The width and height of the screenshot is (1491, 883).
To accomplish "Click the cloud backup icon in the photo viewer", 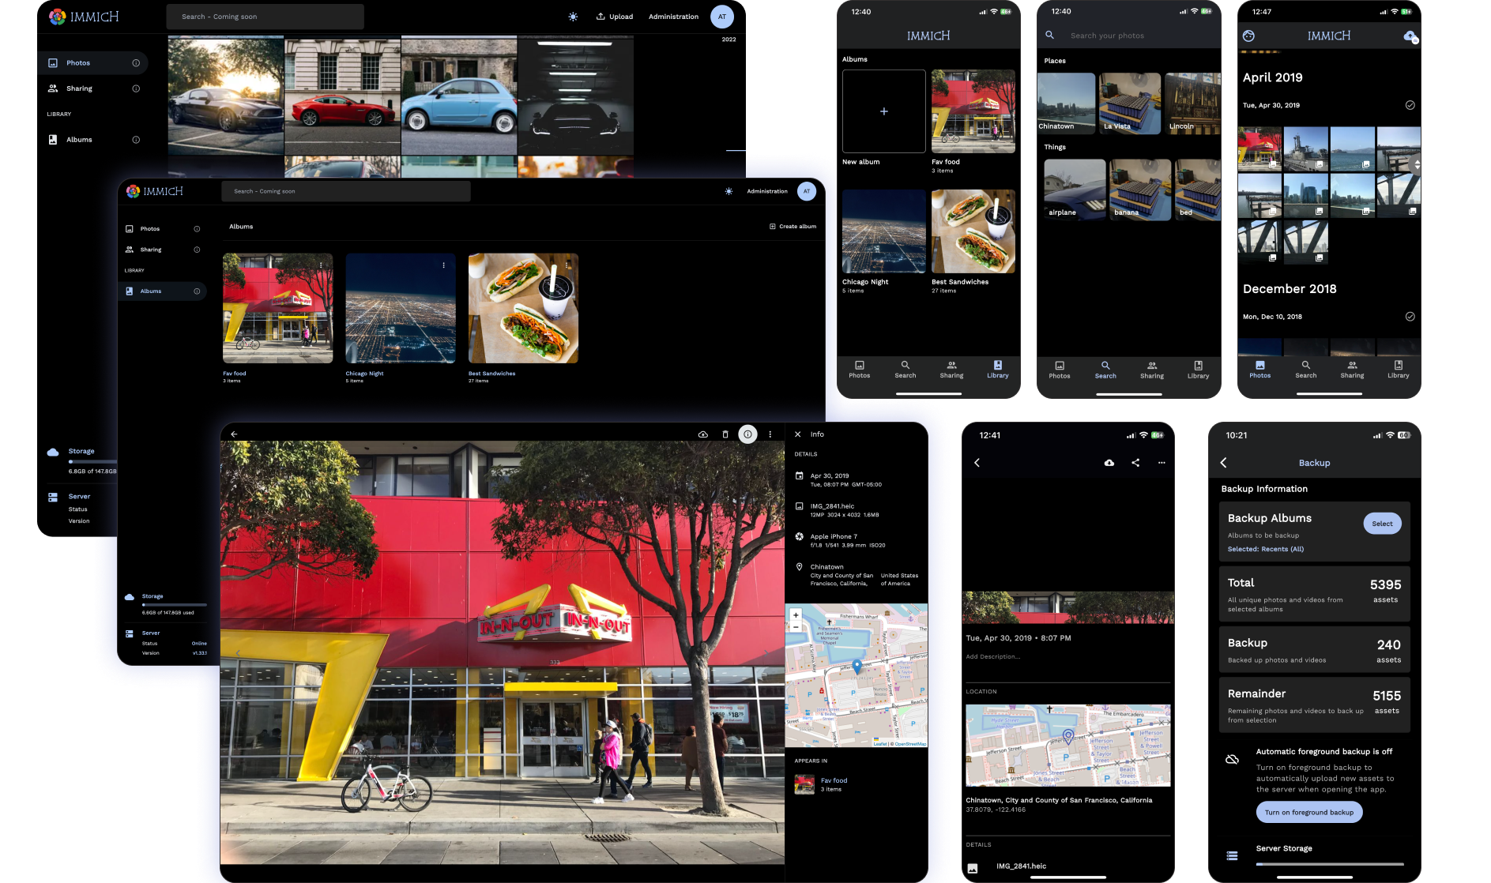I will click(702, 434).
